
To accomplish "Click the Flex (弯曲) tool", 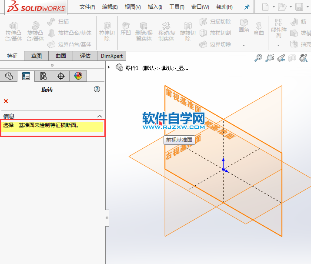I will pyautogui.click(x=259, y=29).
